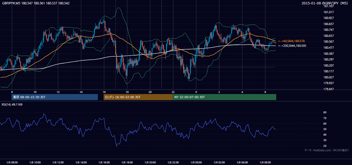Select the 1/8 16:00 bottom time label
This screenshot has height=165, width=352.
click(x=104, y=163)
